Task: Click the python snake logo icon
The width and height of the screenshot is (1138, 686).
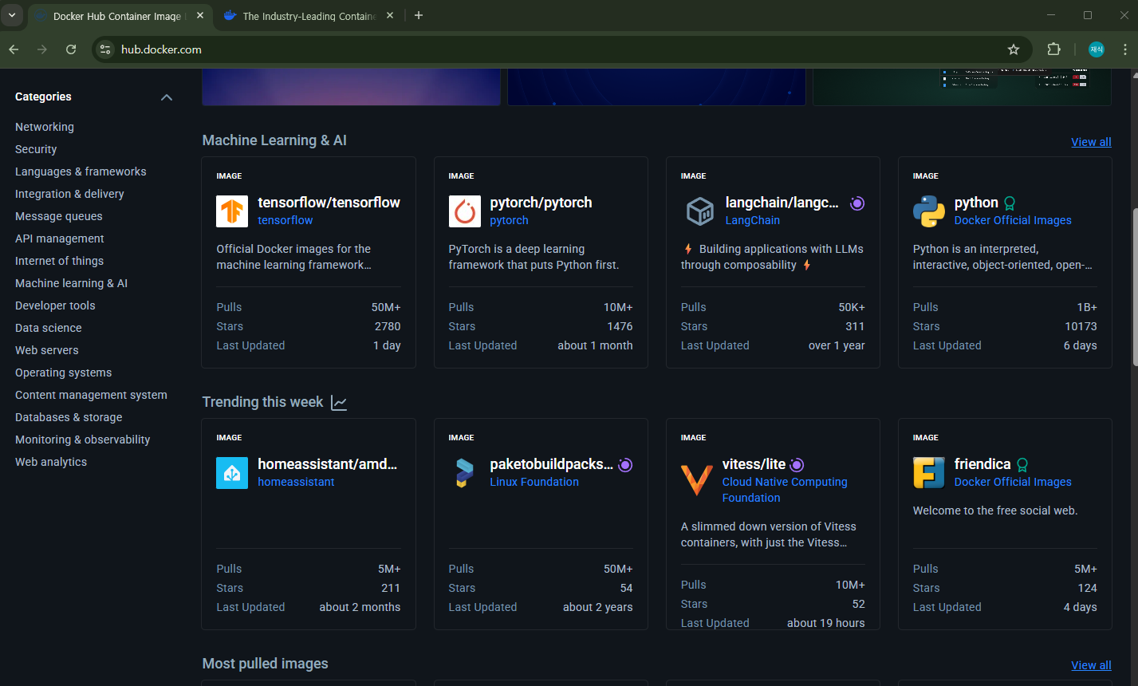Action: tap(929, 211)
